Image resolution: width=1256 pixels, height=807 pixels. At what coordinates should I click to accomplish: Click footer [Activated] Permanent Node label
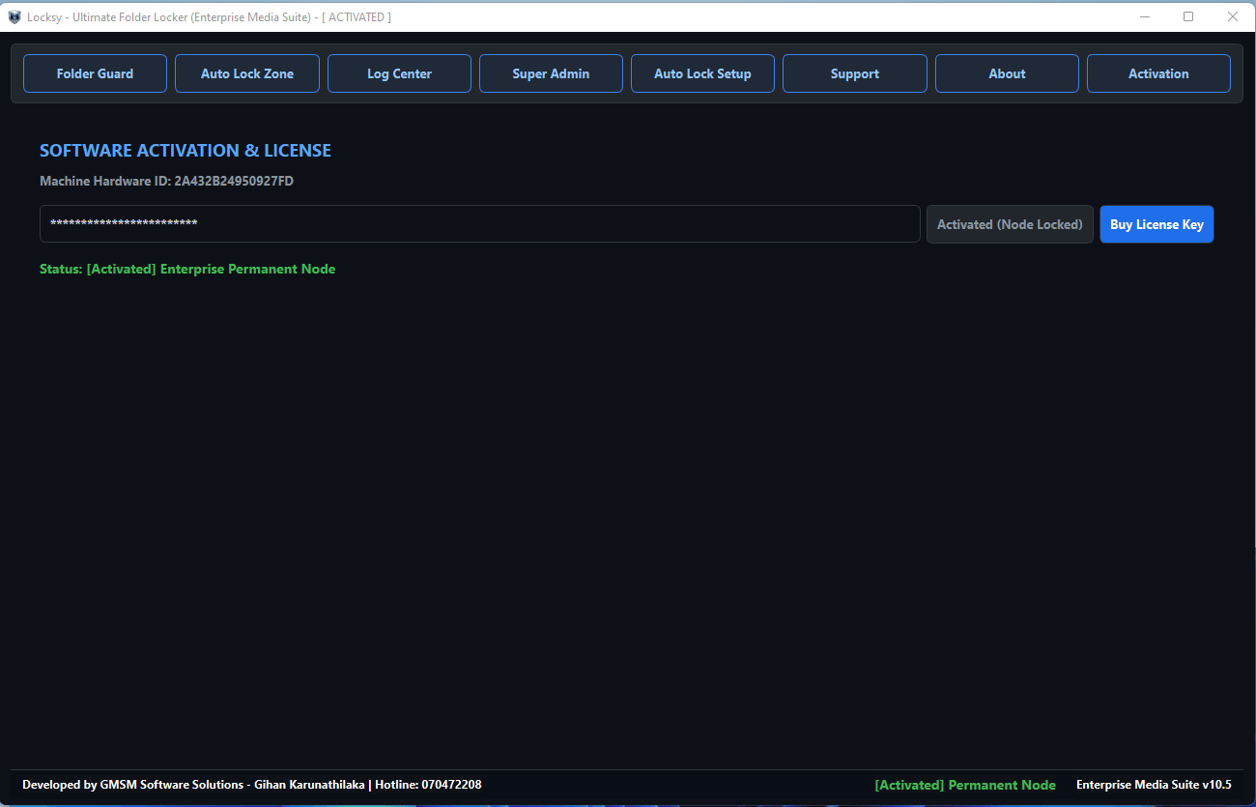(x=965, y=785)
